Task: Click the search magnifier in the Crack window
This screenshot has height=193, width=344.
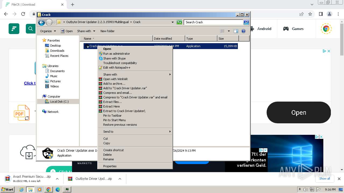Action: 246,22
